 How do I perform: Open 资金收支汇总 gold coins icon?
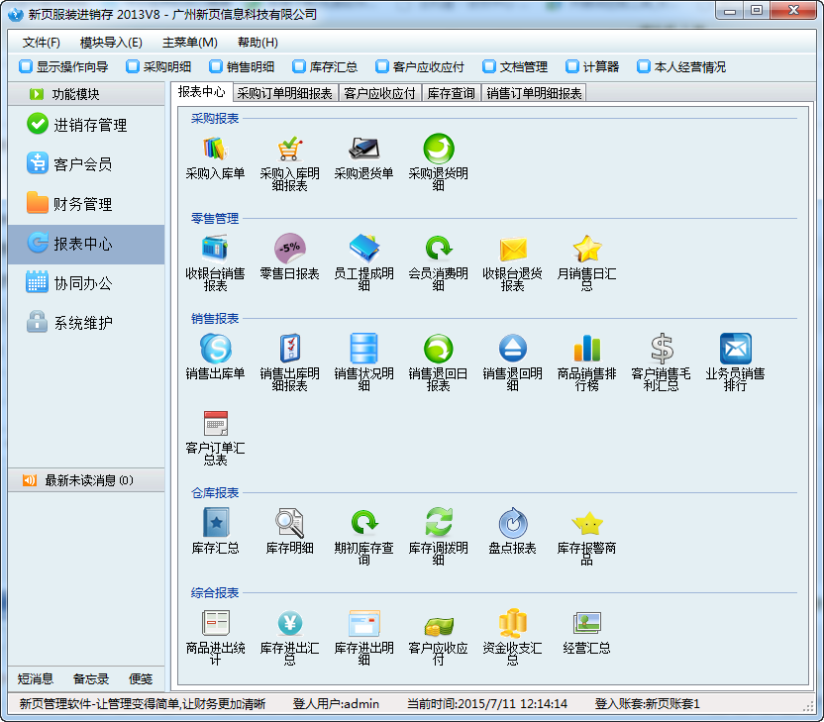[x=512, y=623]
